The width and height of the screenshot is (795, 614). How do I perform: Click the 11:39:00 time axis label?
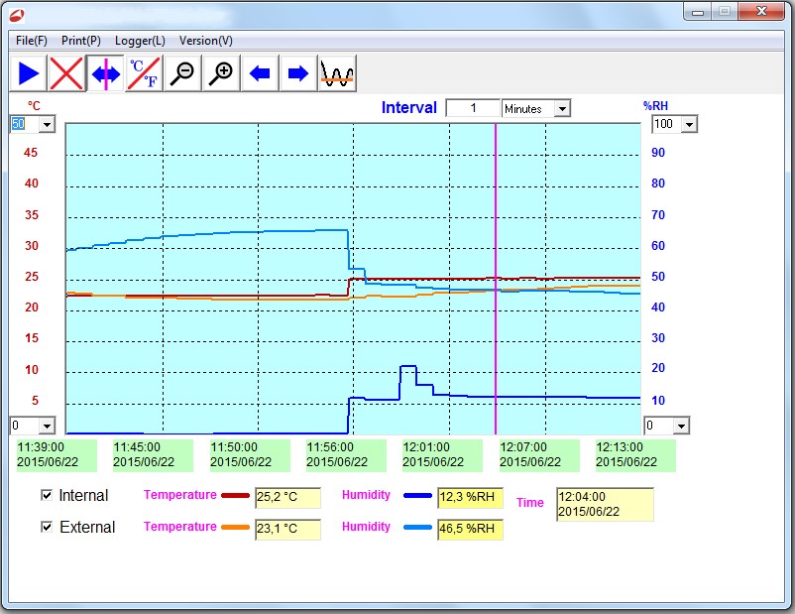coord(57,455)
